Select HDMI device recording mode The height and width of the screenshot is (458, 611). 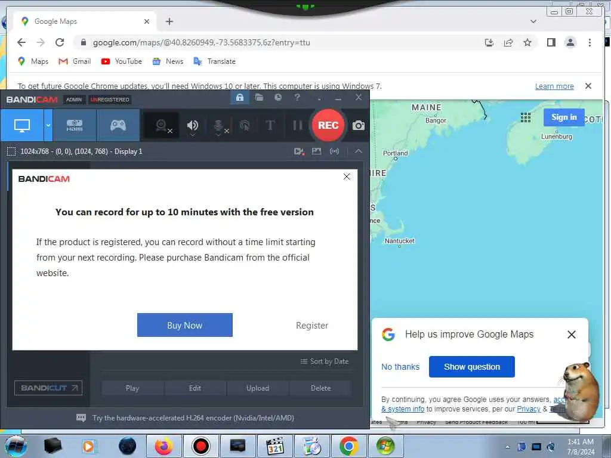coord(75,125)
